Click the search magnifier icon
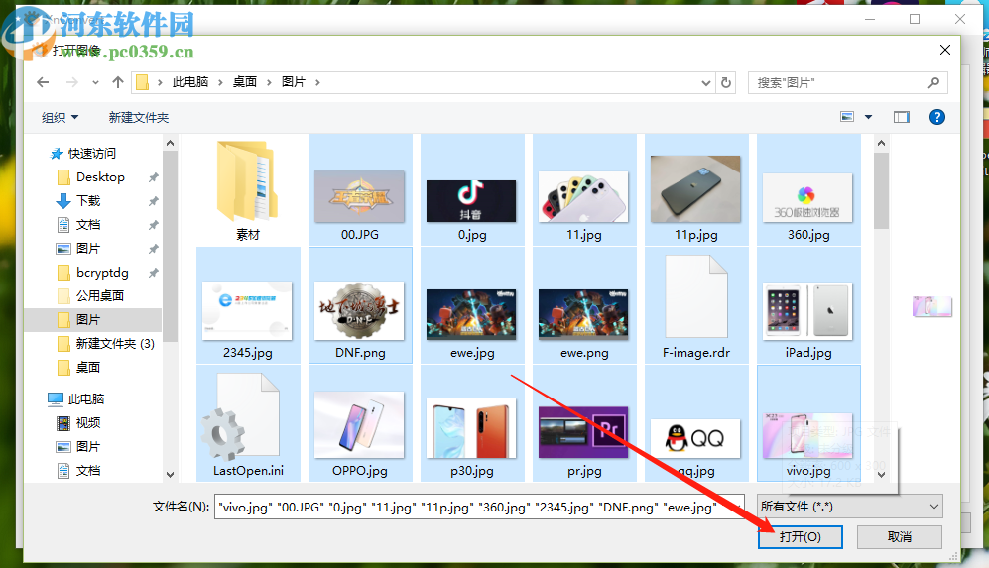Image resolution: width=989 pixels, height=568 pixels. click(x=933, y=82)
